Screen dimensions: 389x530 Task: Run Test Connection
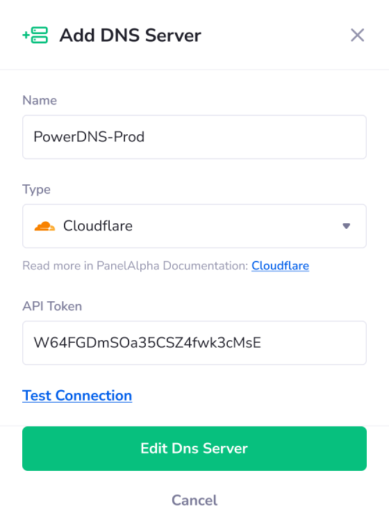click(x=77, y=396)
